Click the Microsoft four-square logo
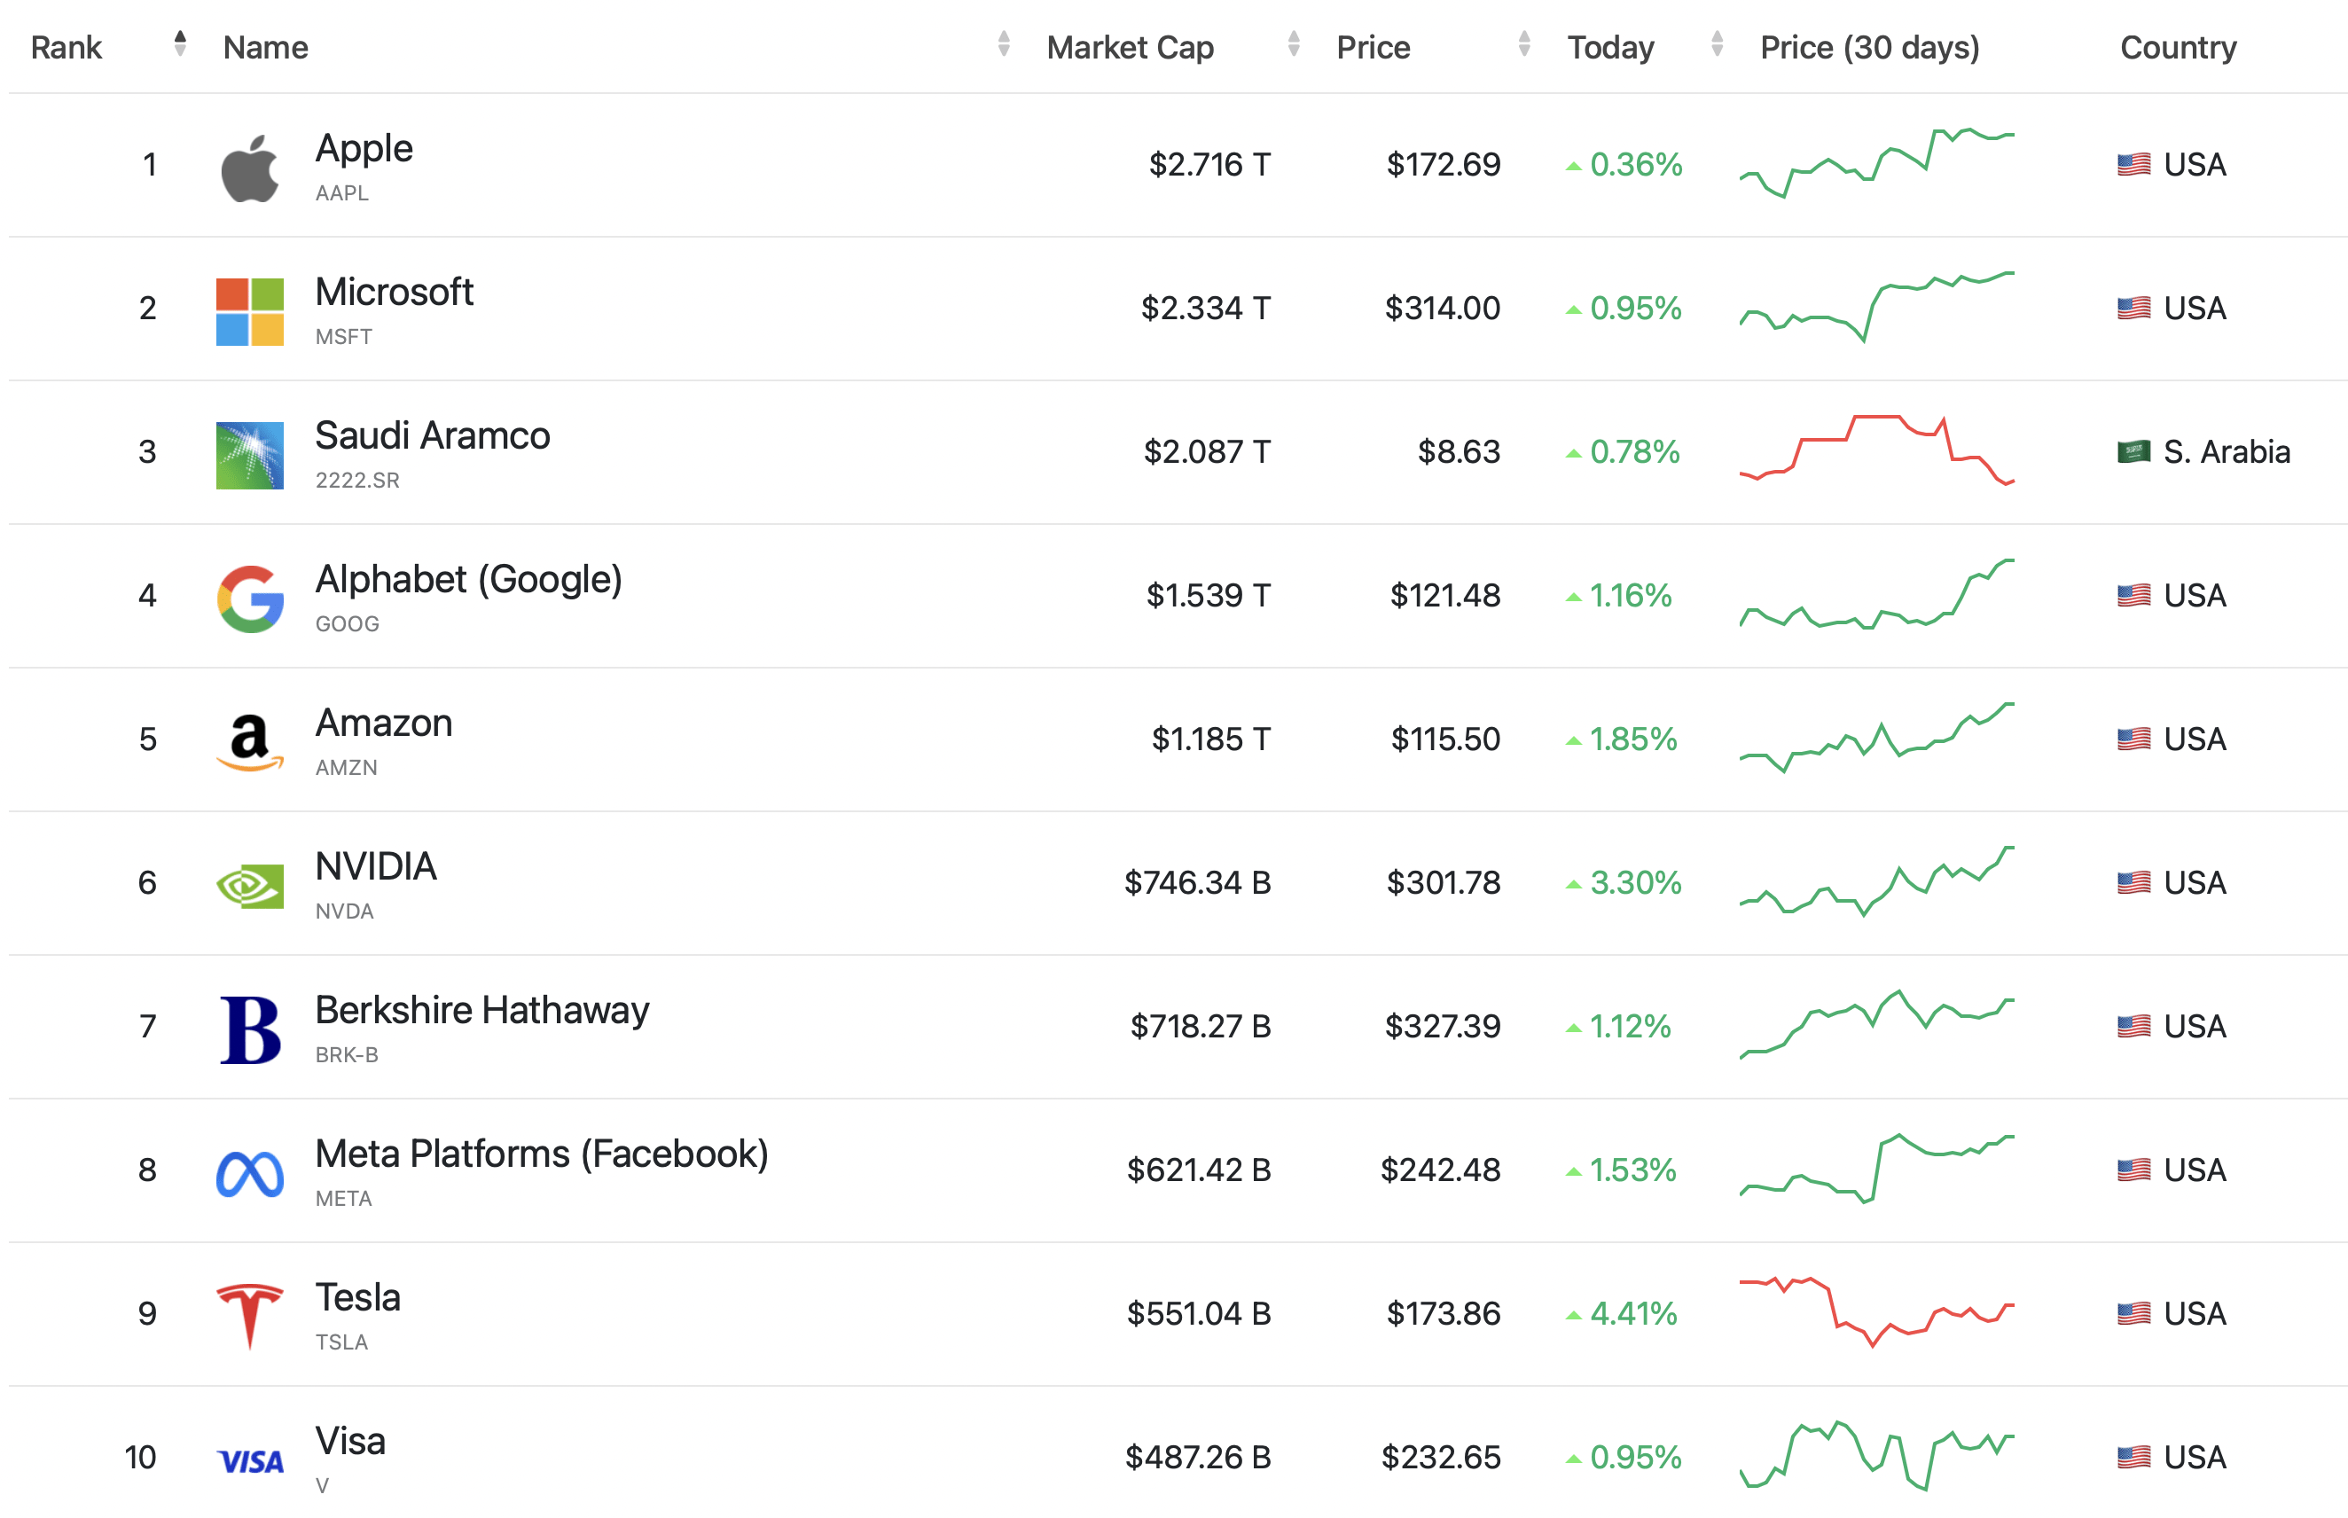The height and width of the screenshot is (1518, 2348). coord(249,311)
